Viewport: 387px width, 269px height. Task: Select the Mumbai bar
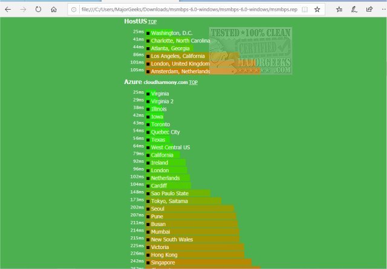coord(192,232)
